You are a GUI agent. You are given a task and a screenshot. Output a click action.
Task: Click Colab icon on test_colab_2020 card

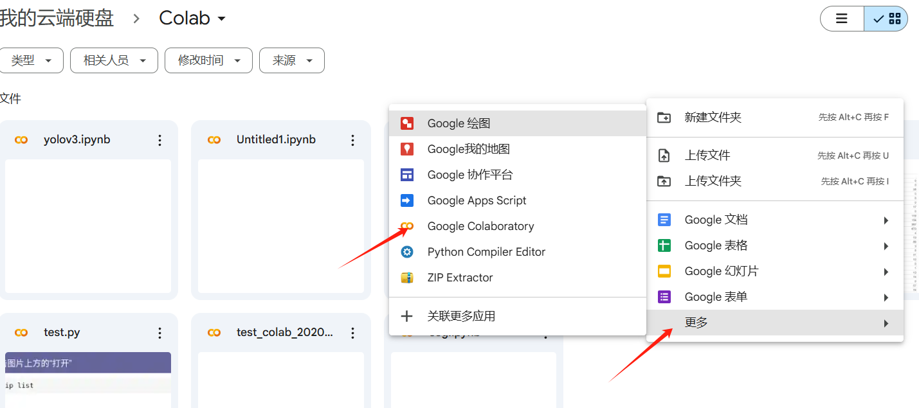pos(214,332)
